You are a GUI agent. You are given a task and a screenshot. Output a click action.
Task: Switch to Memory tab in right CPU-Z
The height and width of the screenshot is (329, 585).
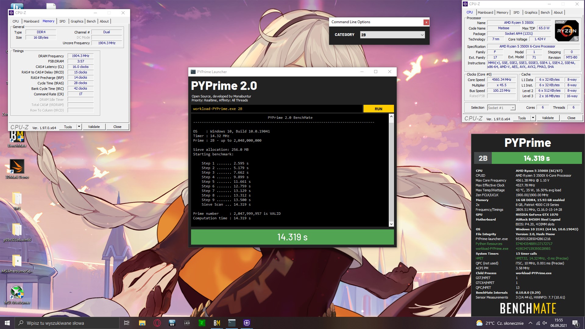(502, 12)
